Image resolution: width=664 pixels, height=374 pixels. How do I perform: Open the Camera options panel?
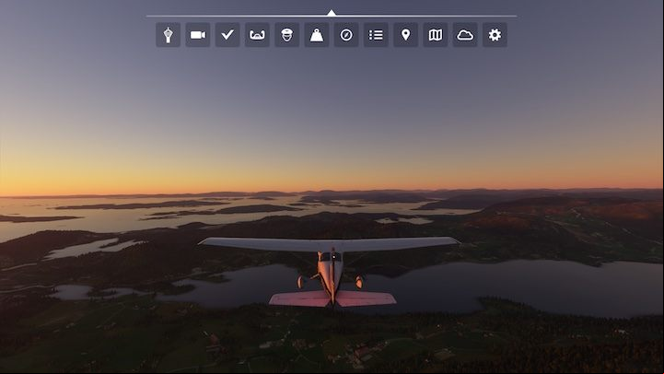pyautogui.click(x=198, y=35)
